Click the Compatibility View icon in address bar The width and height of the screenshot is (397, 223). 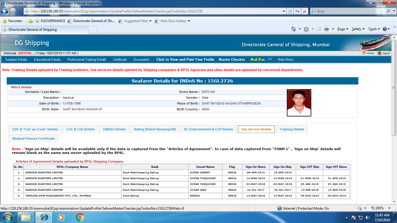click(x=290, y=11)
